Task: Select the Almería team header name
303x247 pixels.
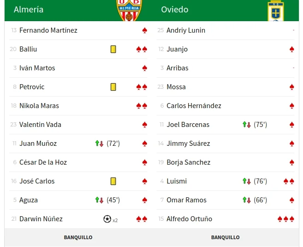Action: [x=29, y=10]
